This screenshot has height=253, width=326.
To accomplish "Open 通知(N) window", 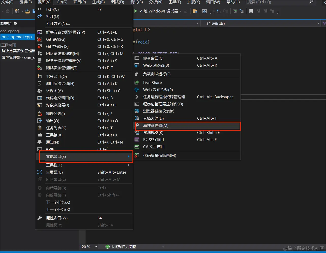I will coord(84,142).
